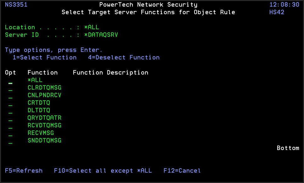Click the Opt field beside *ALL
This screenshot has width=304, height=183.
[10, 80]
